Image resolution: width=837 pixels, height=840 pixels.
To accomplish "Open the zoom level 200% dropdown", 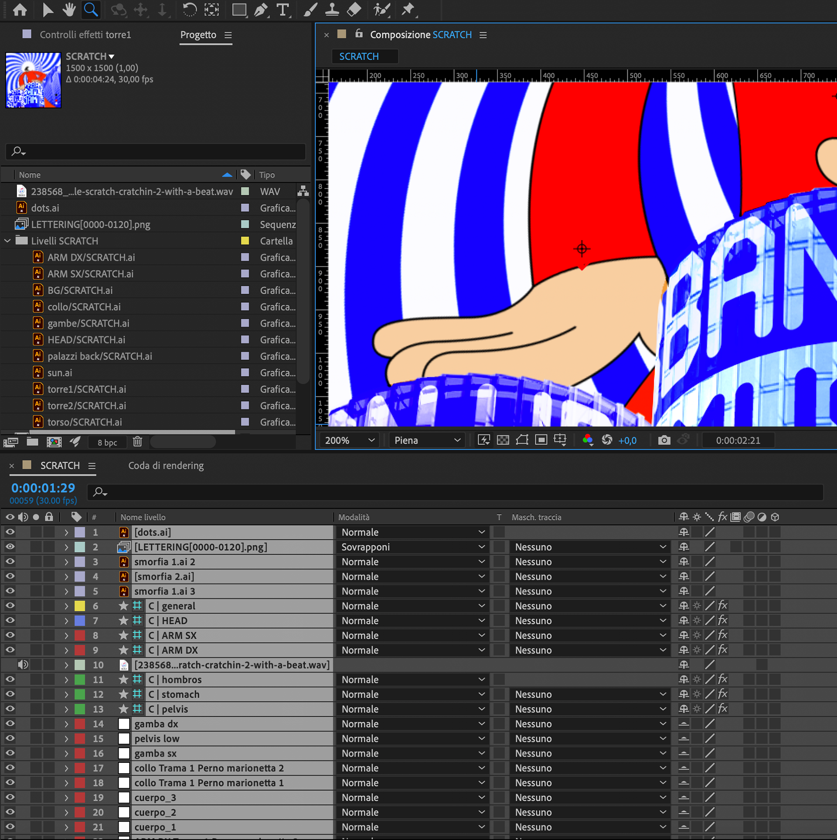I will coord(349,440).
